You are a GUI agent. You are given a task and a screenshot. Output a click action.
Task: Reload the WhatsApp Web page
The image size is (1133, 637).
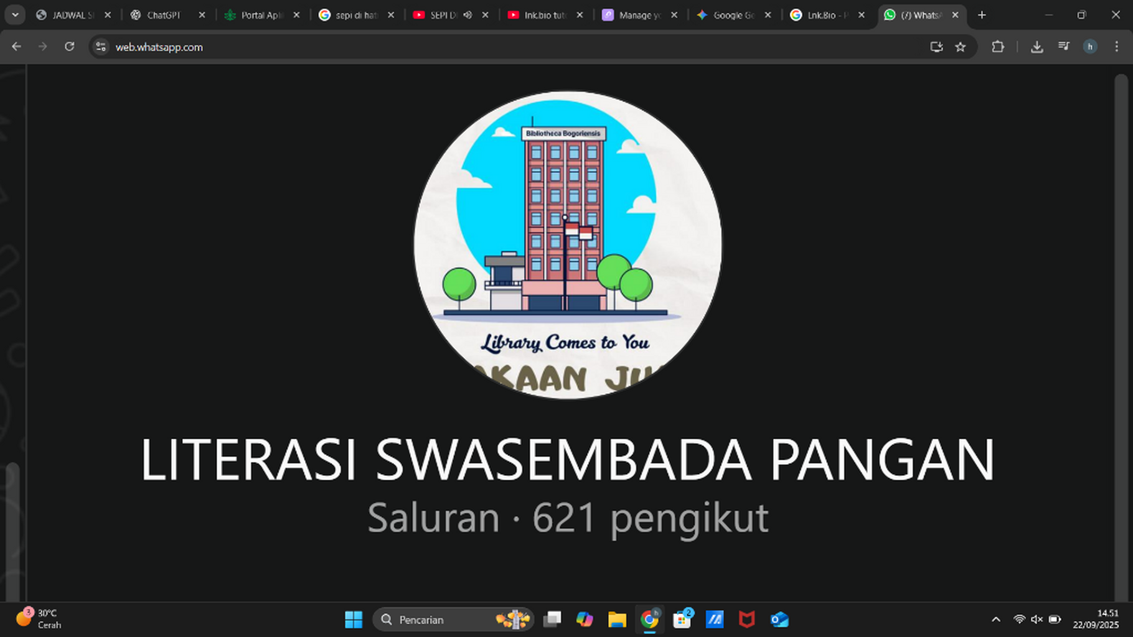(x=69, y=47)
